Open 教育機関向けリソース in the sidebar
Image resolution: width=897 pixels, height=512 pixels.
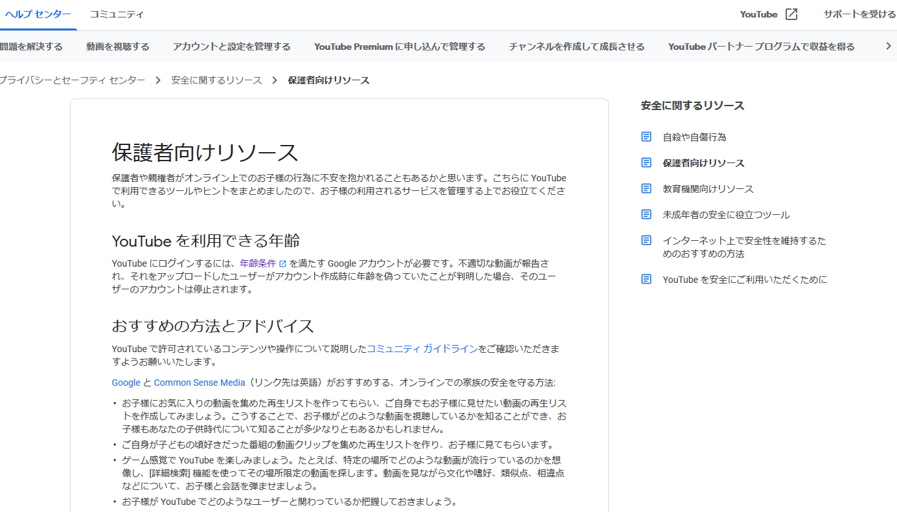point(708,189)
